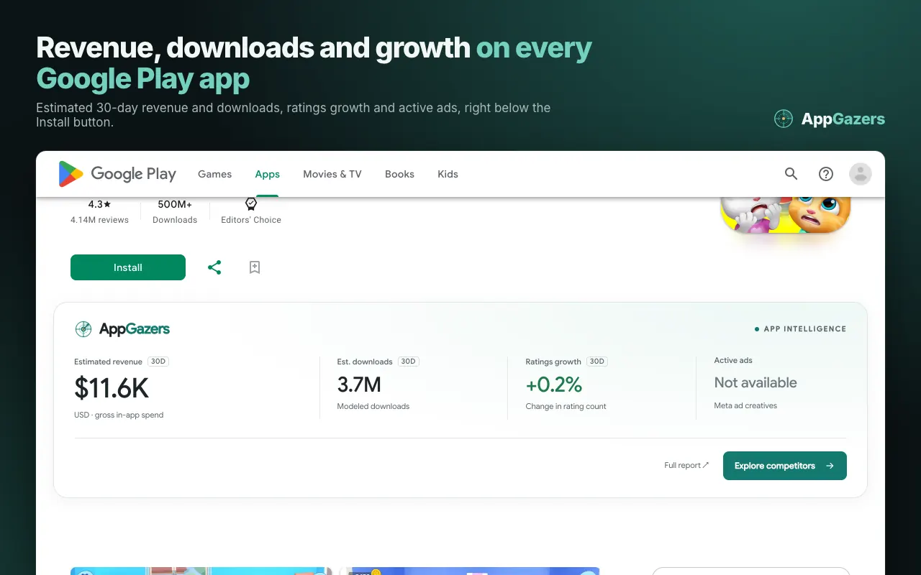Click the app icon artwork thumbnail
The image size is (921, 575).
point(786,215)
